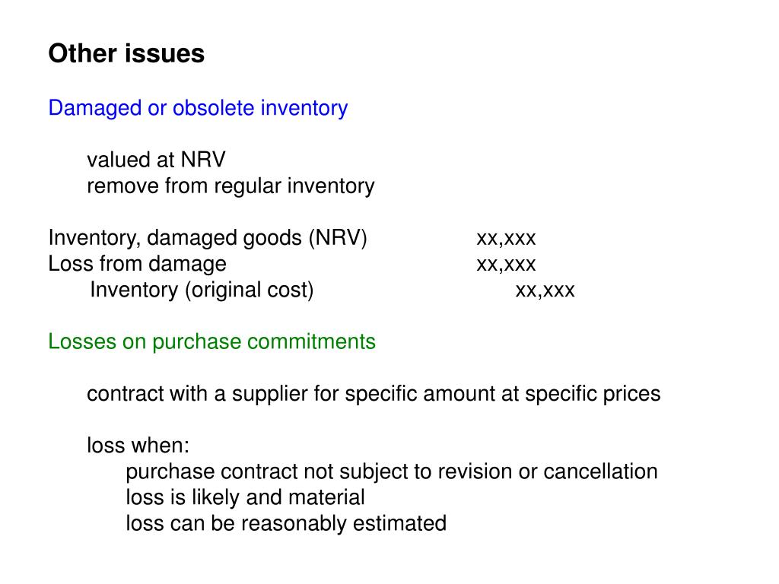Select the blue 'Damaged or obsolete inventory' heading
This screenshot has width=779, height=584.
coord(198,108)
